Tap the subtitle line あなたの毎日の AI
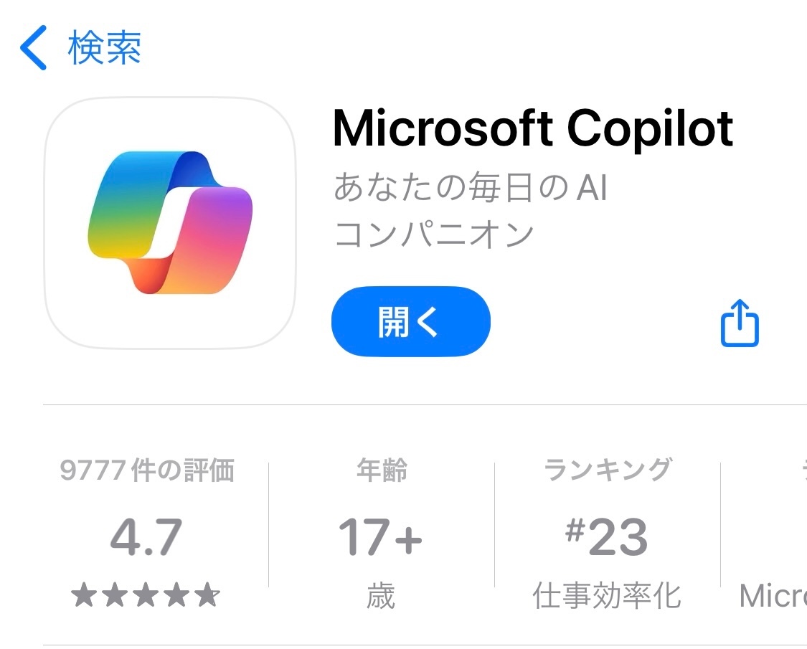Viewport: 807px width, 649px height. click(471, 187)
